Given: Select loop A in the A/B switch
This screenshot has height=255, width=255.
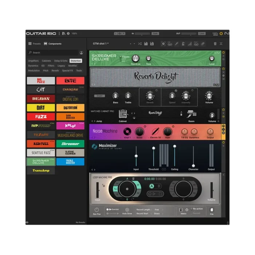Looking at the screenshot, I should pyautogui.click(x=152, y=186).
